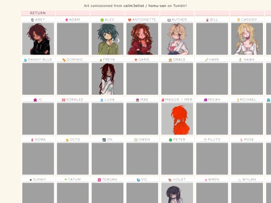Image resolution: width=271 pixels, height=203 pixels.
Task: Click the KORALEE name label
Action: point(75,100)
